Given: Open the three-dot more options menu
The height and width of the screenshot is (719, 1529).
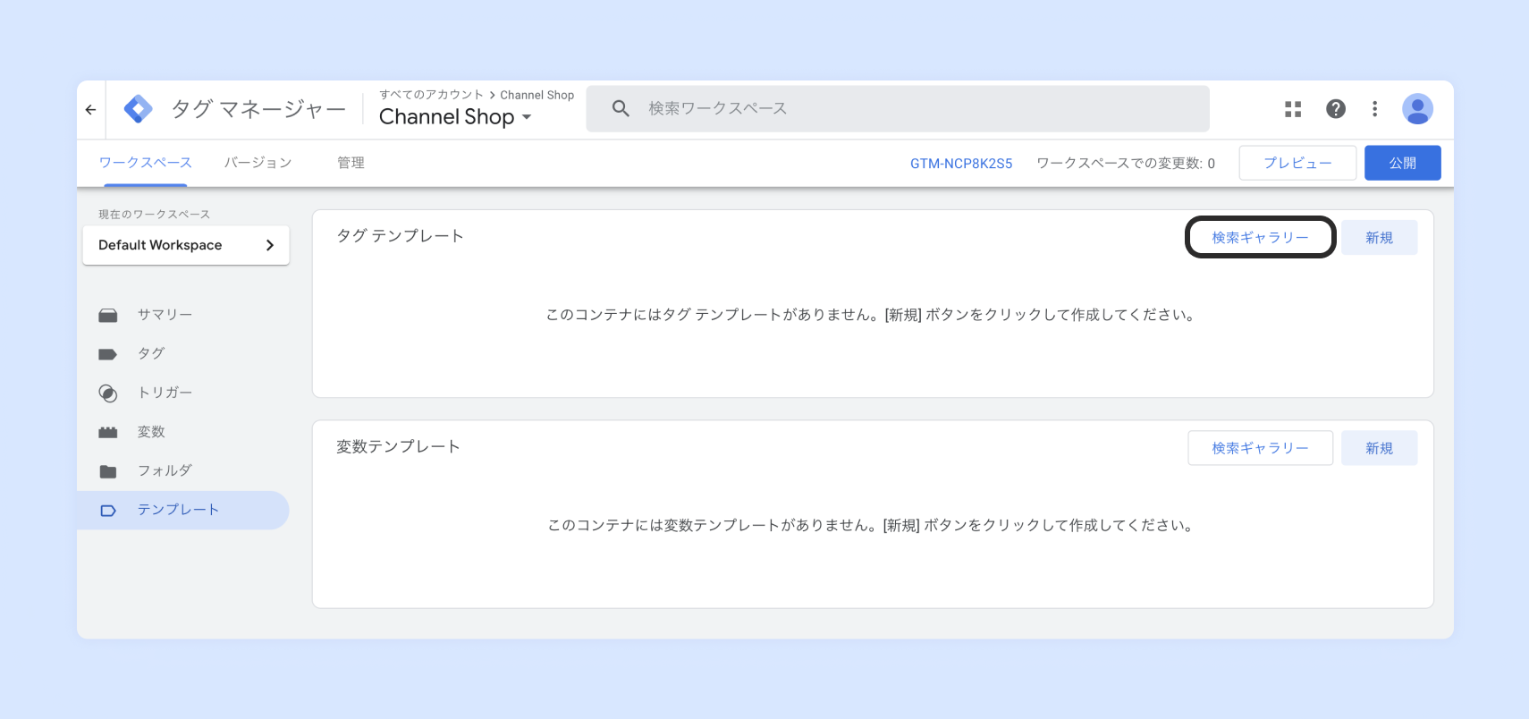Looking at the screenshot, I should [x=1374, y=109].
